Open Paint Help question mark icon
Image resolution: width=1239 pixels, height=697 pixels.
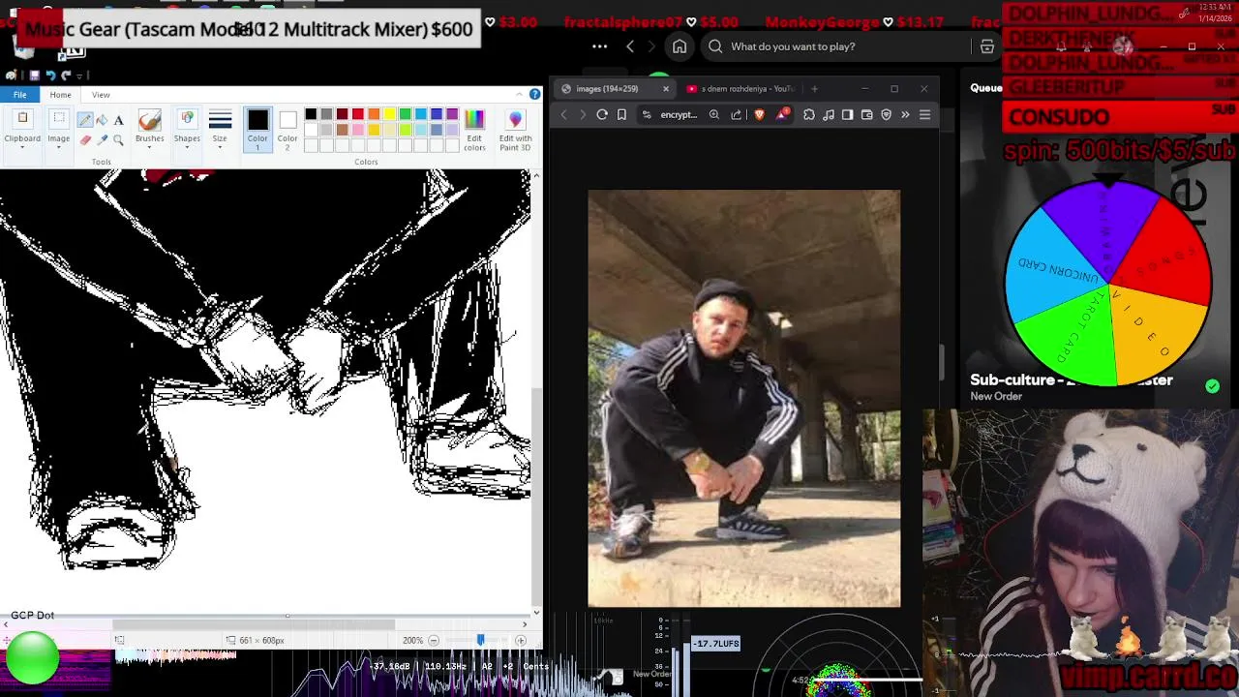coord(534,94)
